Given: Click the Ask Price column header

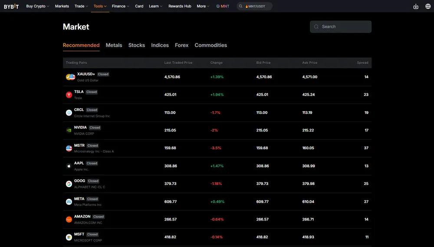Looking at the screenshot, I should (310, 63).
